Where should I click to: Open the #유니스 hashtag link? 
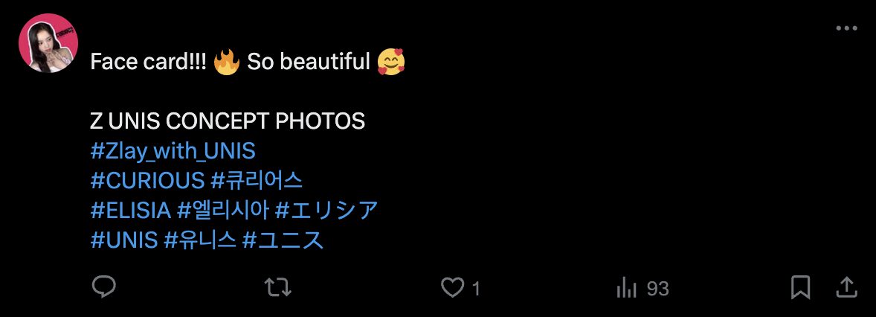[x=199, y=240]
